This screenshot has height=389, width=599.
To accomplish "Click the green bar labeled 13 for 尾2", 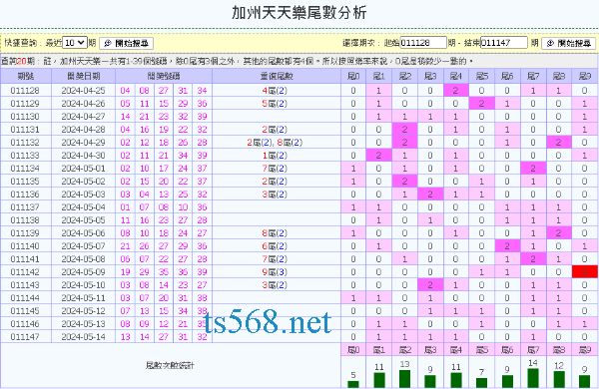I will pyautogui.click(x=404, y=379).
